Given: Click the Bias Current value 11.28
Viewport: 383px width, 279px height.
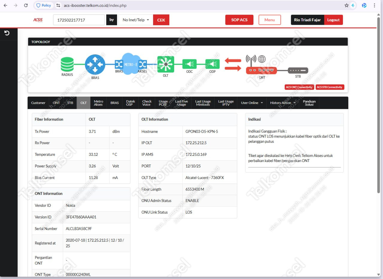Looking at the screenshot, I should click(93, 178).
